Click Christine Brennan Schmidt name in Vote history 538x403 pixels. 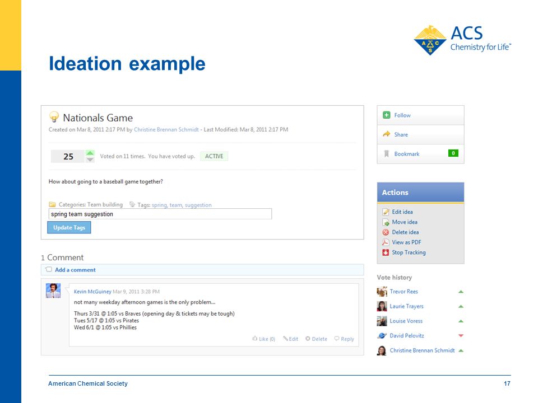422,350
